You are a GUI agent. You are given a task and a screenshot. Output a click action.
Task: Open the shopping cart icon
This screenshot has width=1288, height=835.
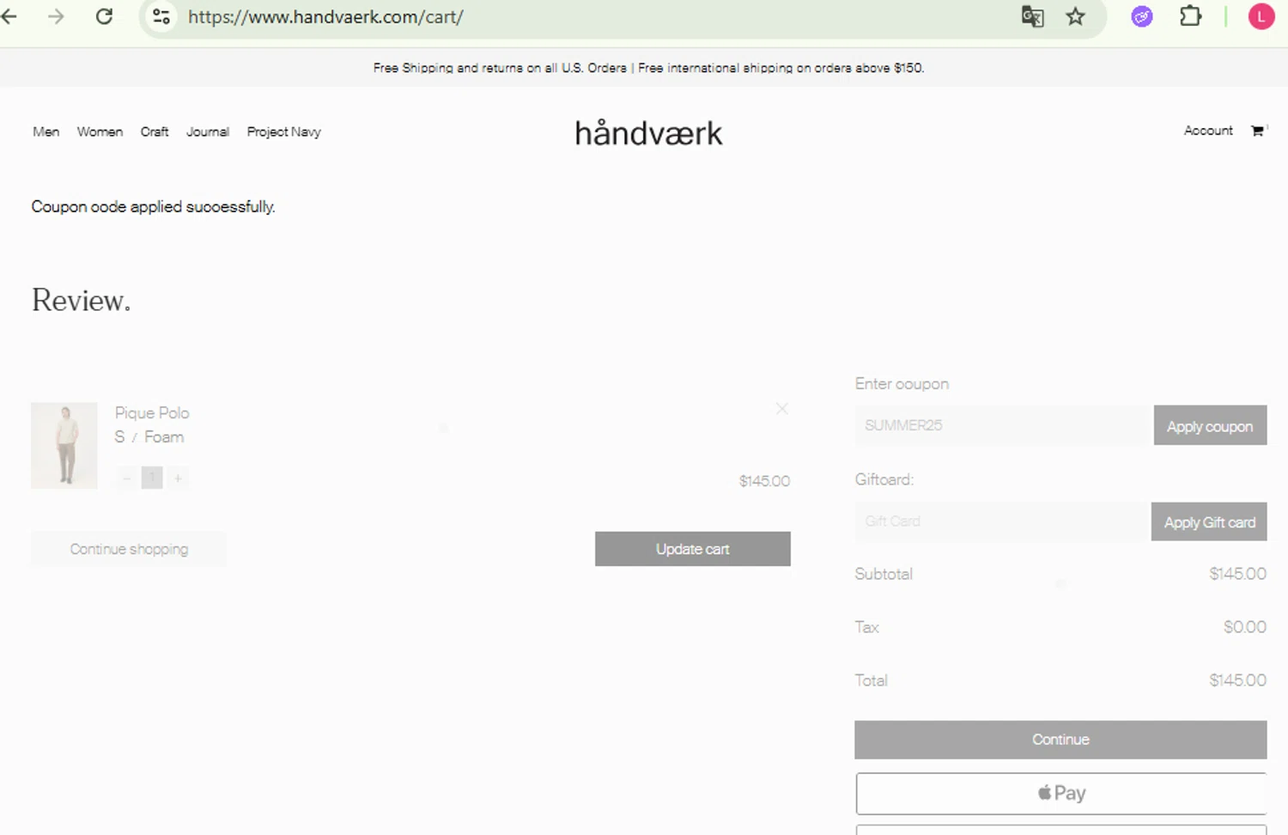[x=1258, y=131]
